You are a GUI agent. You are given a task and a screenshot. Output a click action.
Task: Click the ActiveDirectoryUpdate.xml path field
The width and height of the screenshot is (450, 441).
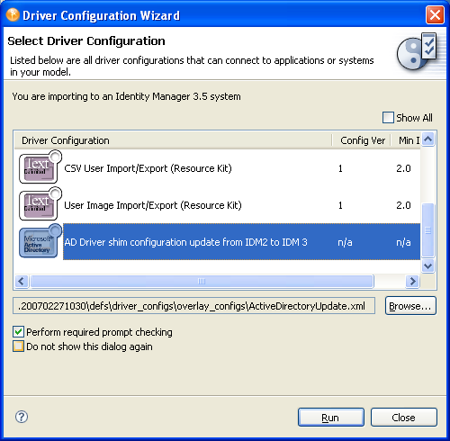193,306
